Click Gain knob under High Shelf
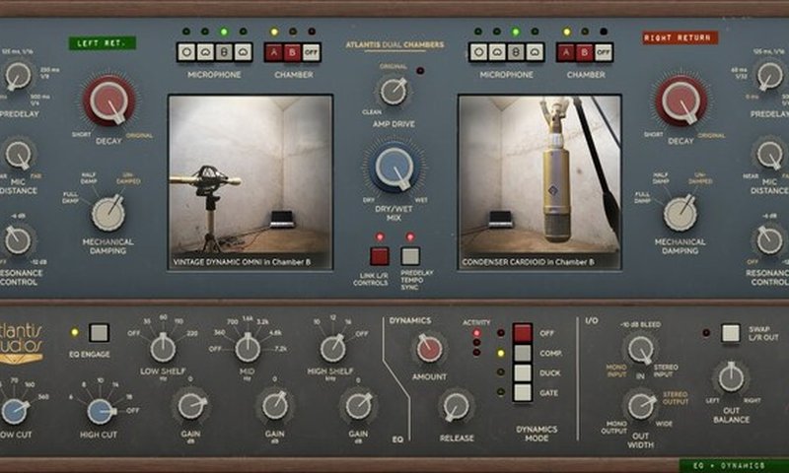 (358, 406)
